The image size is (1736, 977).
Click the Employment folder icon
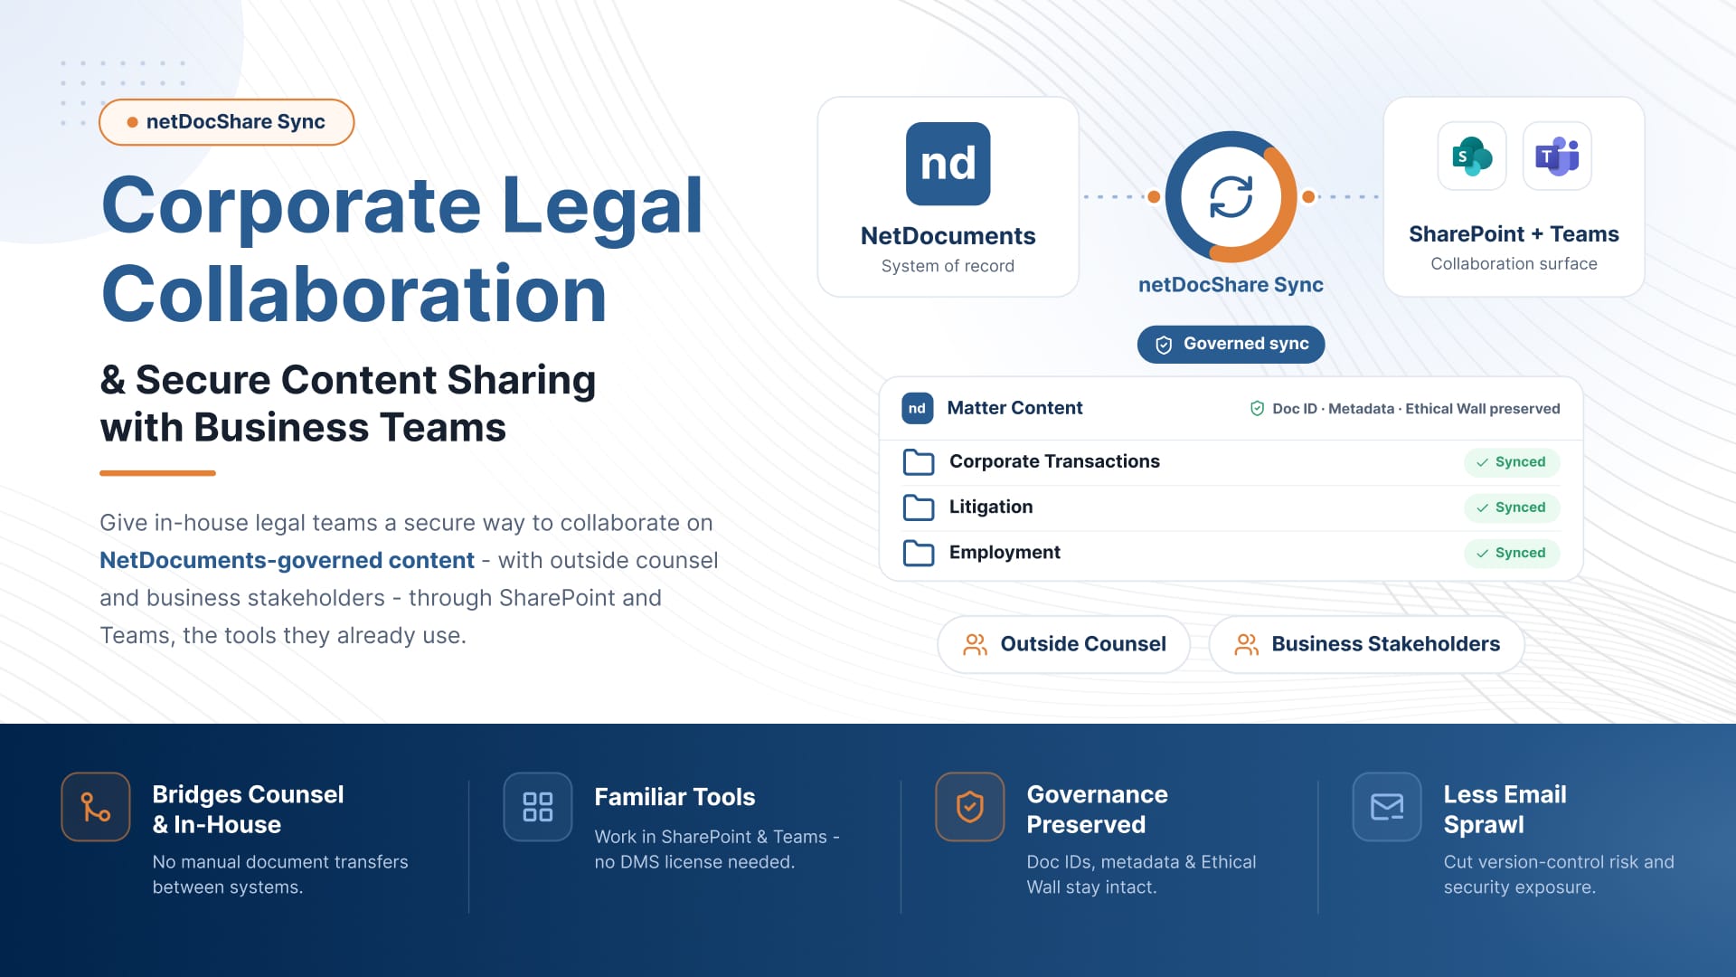(x=919, y=553)
